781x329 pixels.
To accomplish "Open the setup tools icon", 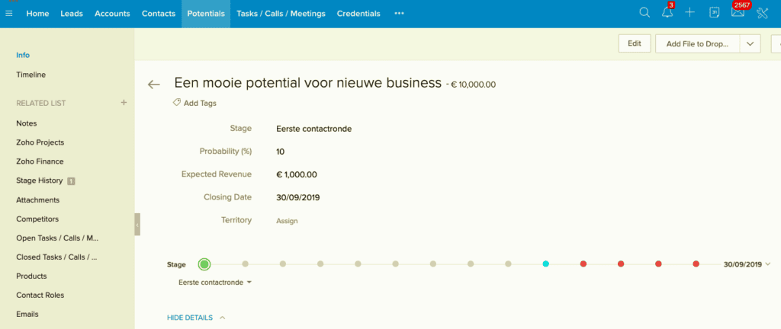I will (761, 13).
